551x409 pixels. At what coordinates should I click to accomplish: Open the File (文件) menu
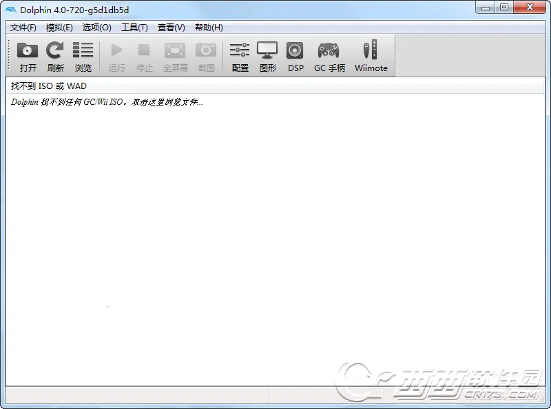tap(23, 28)
